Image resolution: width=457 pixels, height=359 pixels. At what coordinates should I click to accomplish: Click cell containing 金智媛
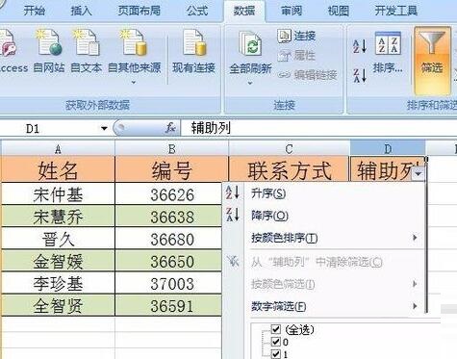click(58, 261)
